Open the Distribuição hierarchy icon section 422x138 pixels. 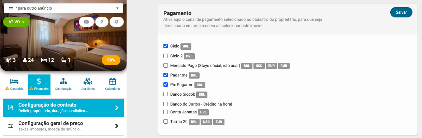pos(63,84)
